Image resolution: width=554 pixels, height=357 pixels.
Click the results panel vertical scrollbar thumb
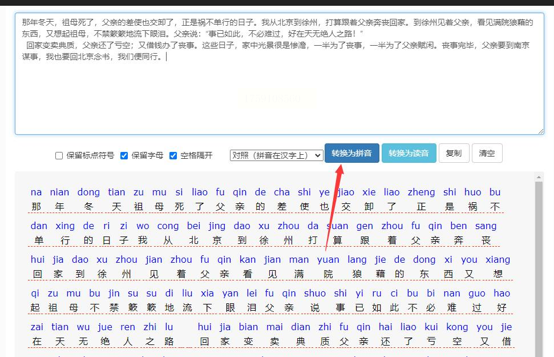point(539,263)
